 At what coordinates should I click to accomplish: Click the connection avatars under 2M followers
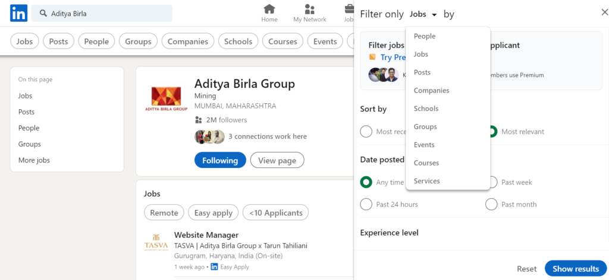209,136
